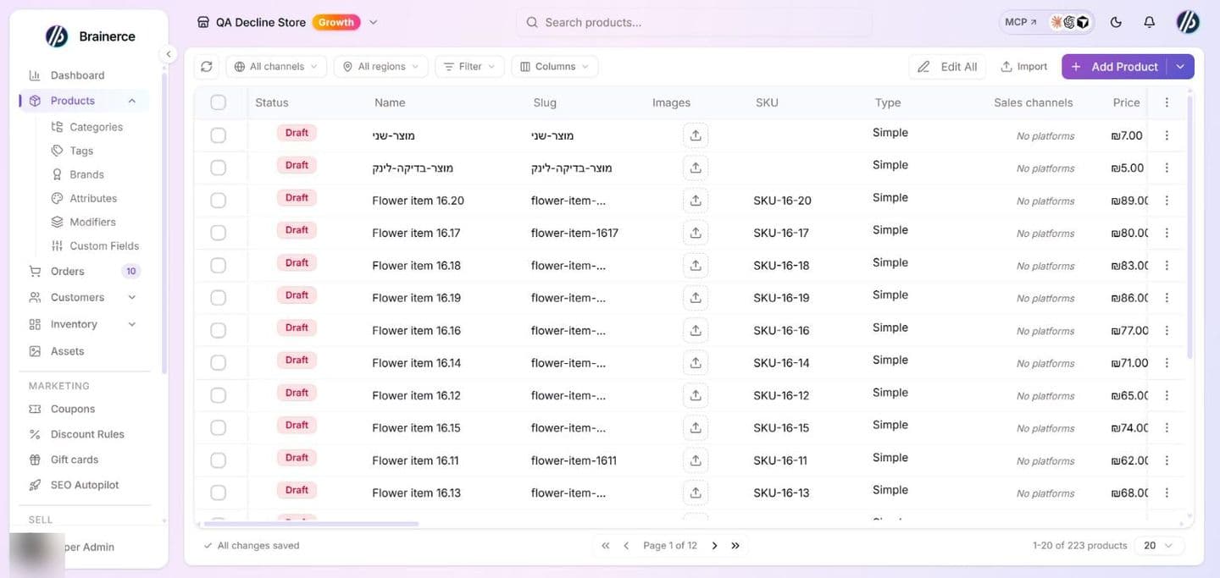
Task: Sort by the Price column header
Action: 1126,102
